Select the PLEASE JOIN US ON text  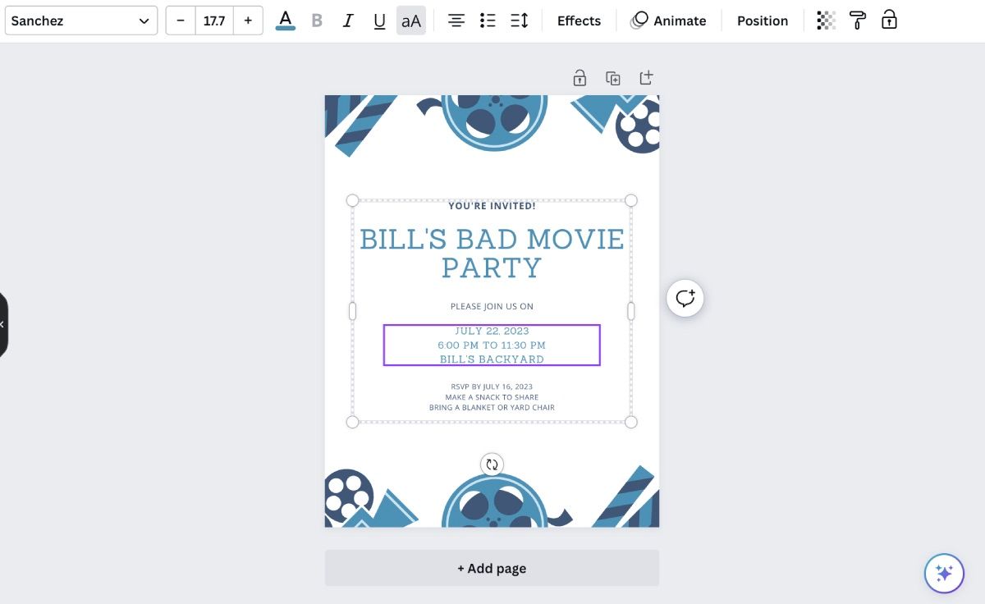pos(492,306)
